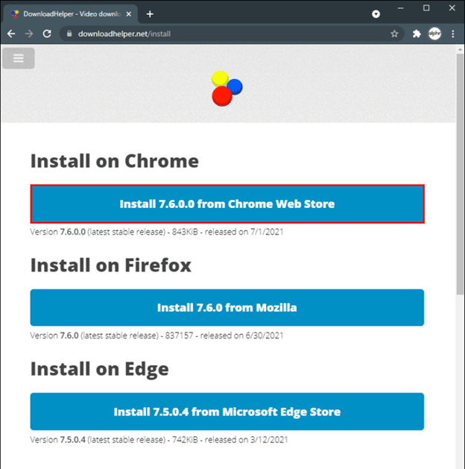This screenshot has width=465, height=469.
Task: Click the DownloadHelper three-balls logo
Action: point(227,89)
